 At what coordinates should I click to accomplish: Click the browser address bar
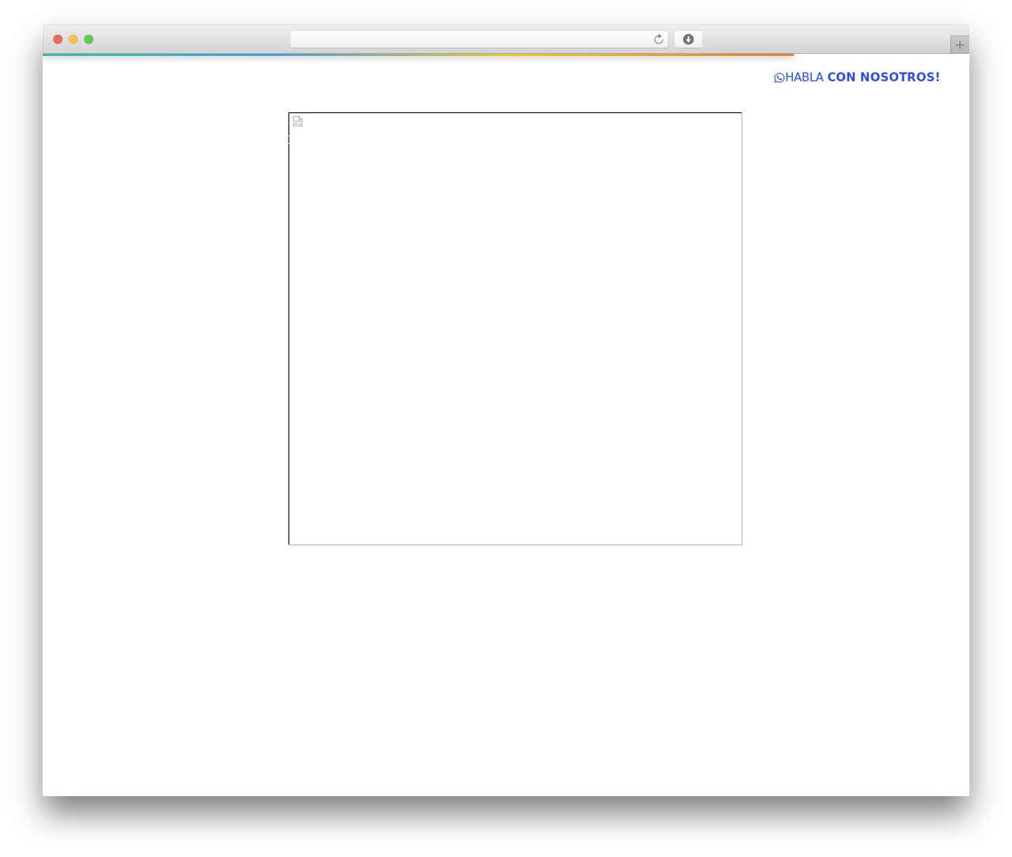click(478, 40)
